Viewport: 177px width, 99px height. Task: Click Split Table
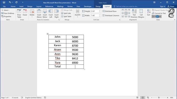pyautogui.click(x=66, y=16)
